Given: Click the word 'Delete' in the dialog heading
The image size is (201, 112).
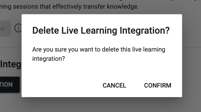Looking at the screenshot, I should (45, 30).
